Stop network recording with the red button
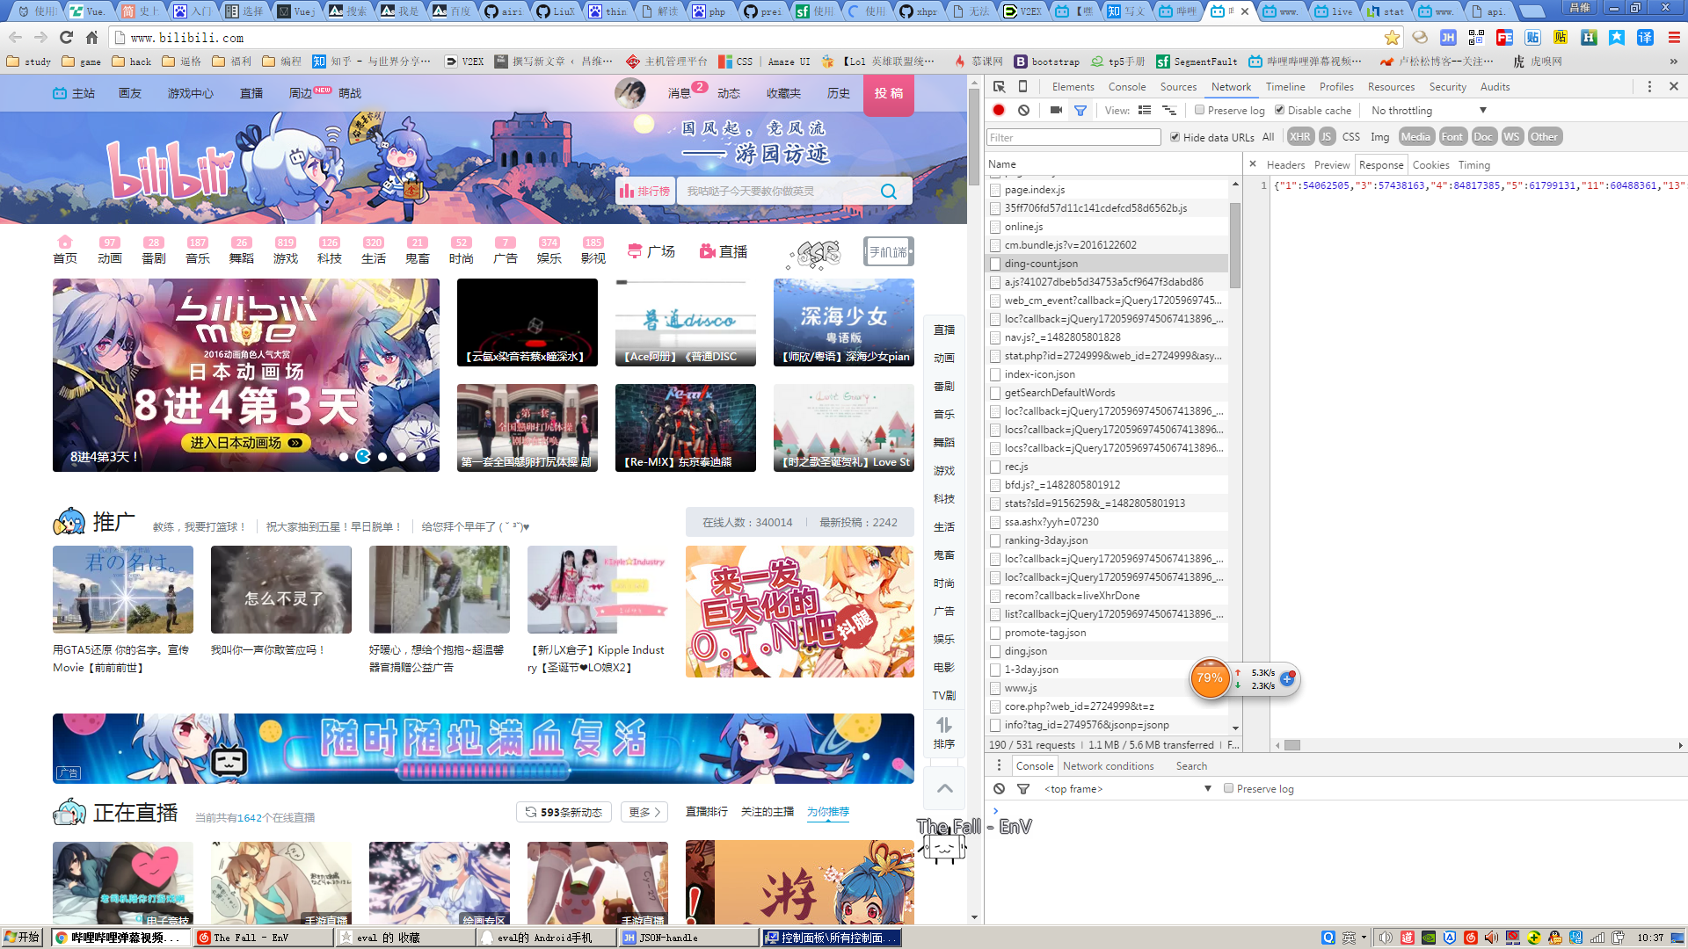Viewport: 1688px width, 949px height. [999, 110]
